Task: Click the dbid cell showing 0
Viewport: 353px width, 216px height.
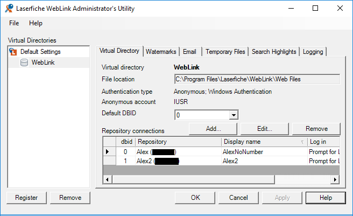Action: tap(125, 152)
